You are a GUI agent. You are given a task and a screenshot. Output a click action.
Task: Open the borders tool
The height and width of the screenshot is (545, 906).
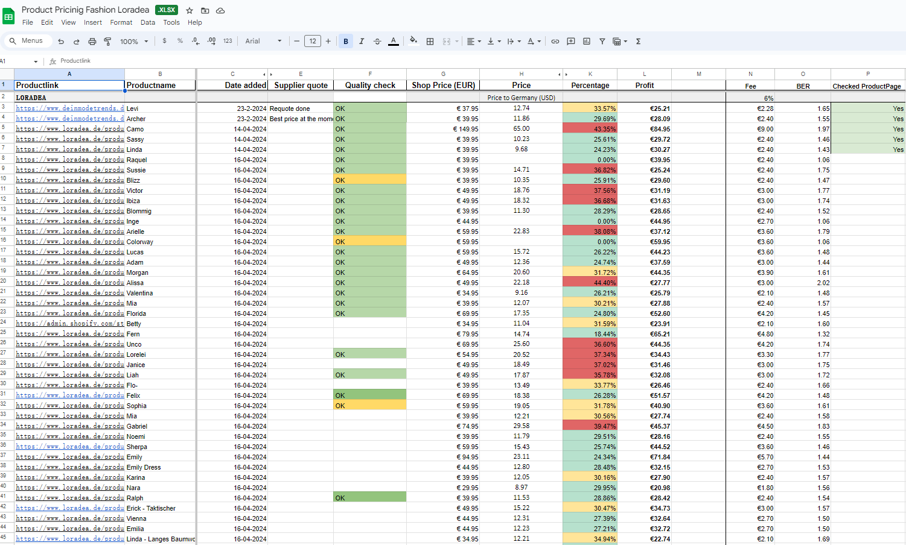click(430, 41)
